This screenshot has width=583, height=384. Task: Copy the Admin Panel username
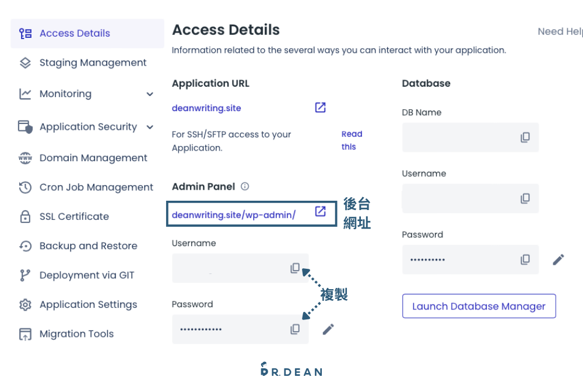pos(295,268)
